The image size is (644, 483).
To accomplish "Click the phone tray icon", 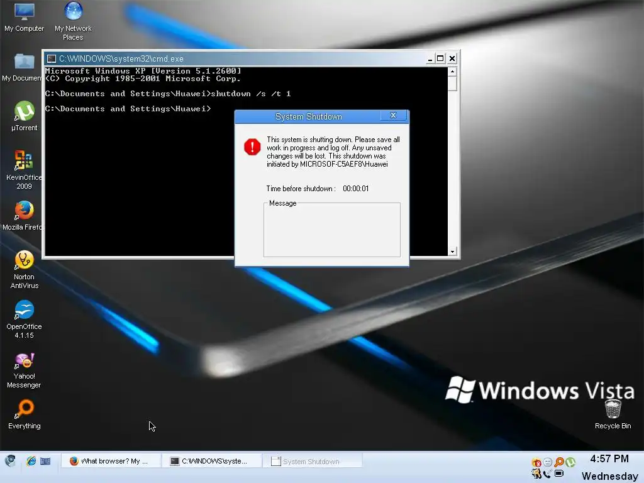I will [547, 474].
